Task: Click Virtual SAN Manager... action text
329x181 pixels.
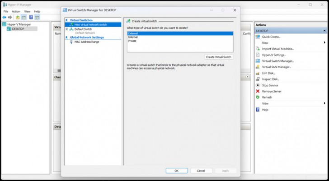Action: pyautogui.click(x=277, y=67)
